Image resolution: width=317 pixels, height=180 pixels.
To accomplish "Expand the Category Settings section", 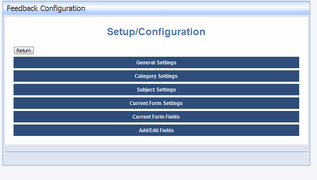I will (156, 76).
